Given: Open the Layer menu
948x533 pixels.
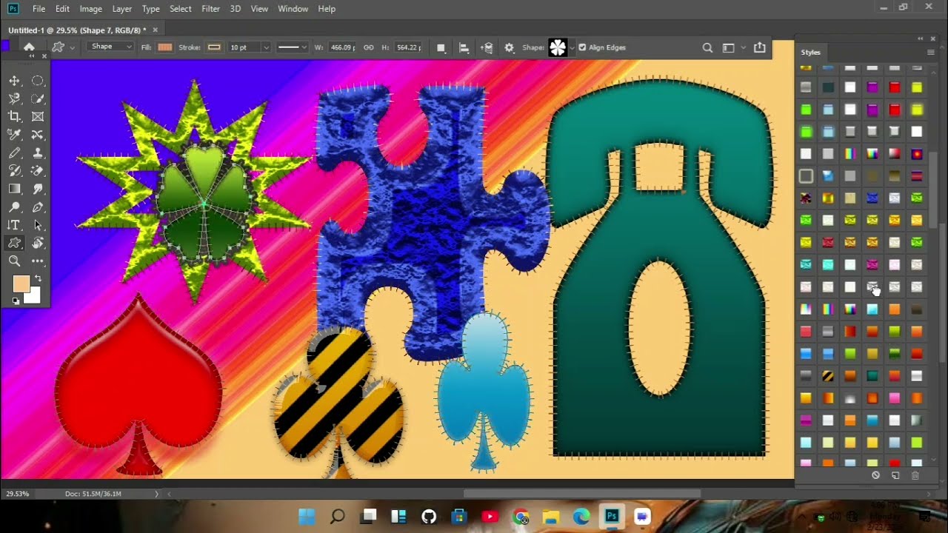Looking at the screenshot, I should pyautogui.click(x=122, y=9).
